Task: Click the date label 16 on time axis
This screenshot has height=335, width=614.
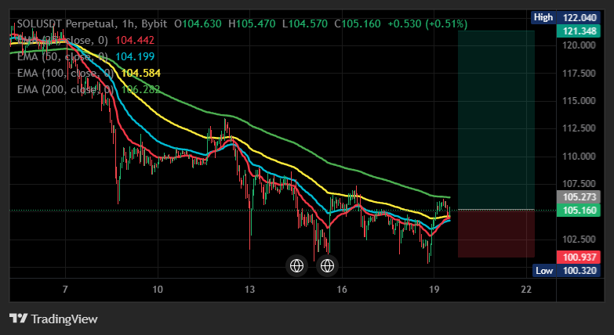Action: pos(342,290)
